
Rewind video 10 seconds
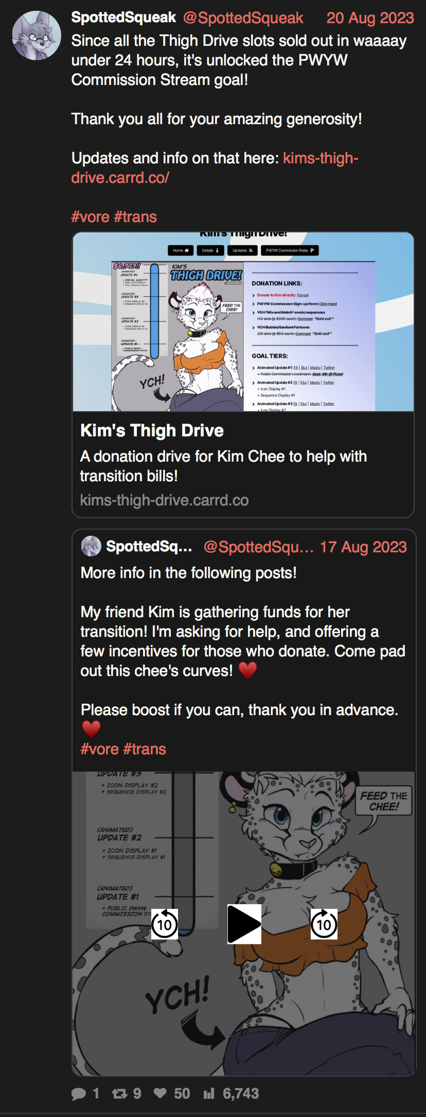click(x=165, y=924)
